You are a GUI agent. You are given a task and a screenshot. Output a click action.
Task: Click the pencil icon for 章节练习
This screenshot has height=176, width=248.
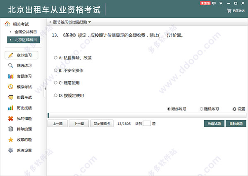[x=11, y=55]
